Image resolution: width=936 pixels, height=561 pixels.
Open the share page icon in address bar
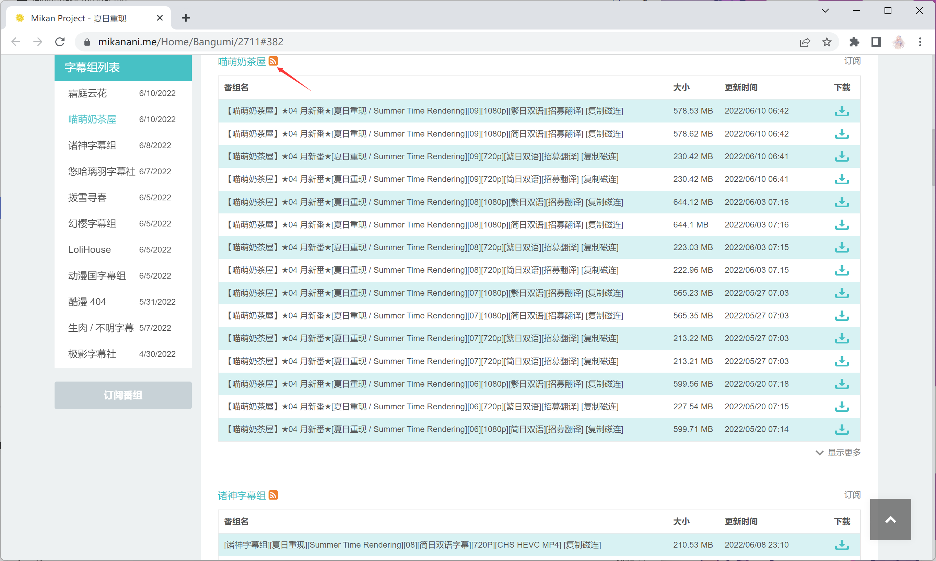805,42
